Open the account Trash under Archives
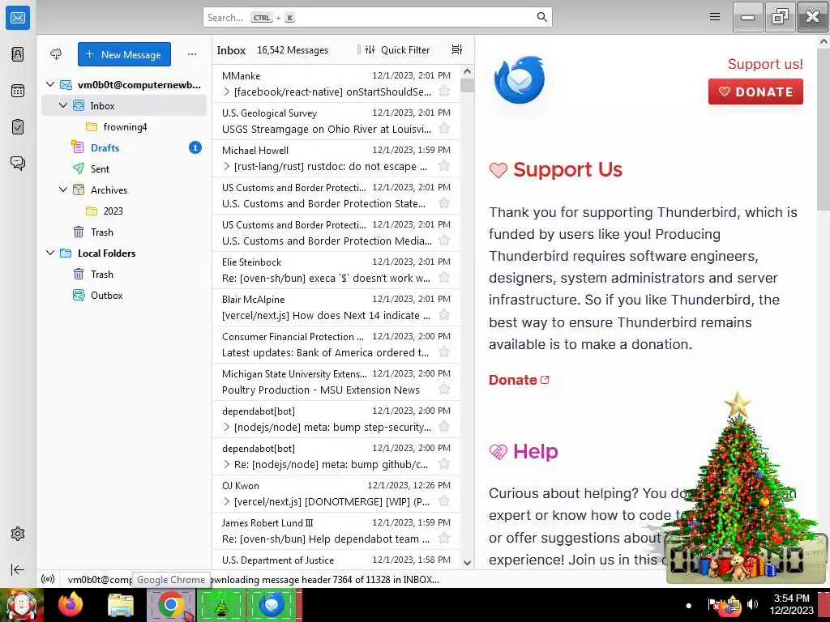The image size is (830, 622). pyautogui.click(x=124, y=232)
